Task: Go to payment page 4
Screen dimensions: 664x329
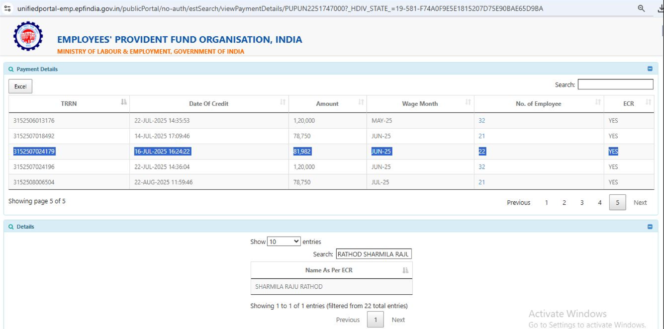Action: click(x=600, y=202)
